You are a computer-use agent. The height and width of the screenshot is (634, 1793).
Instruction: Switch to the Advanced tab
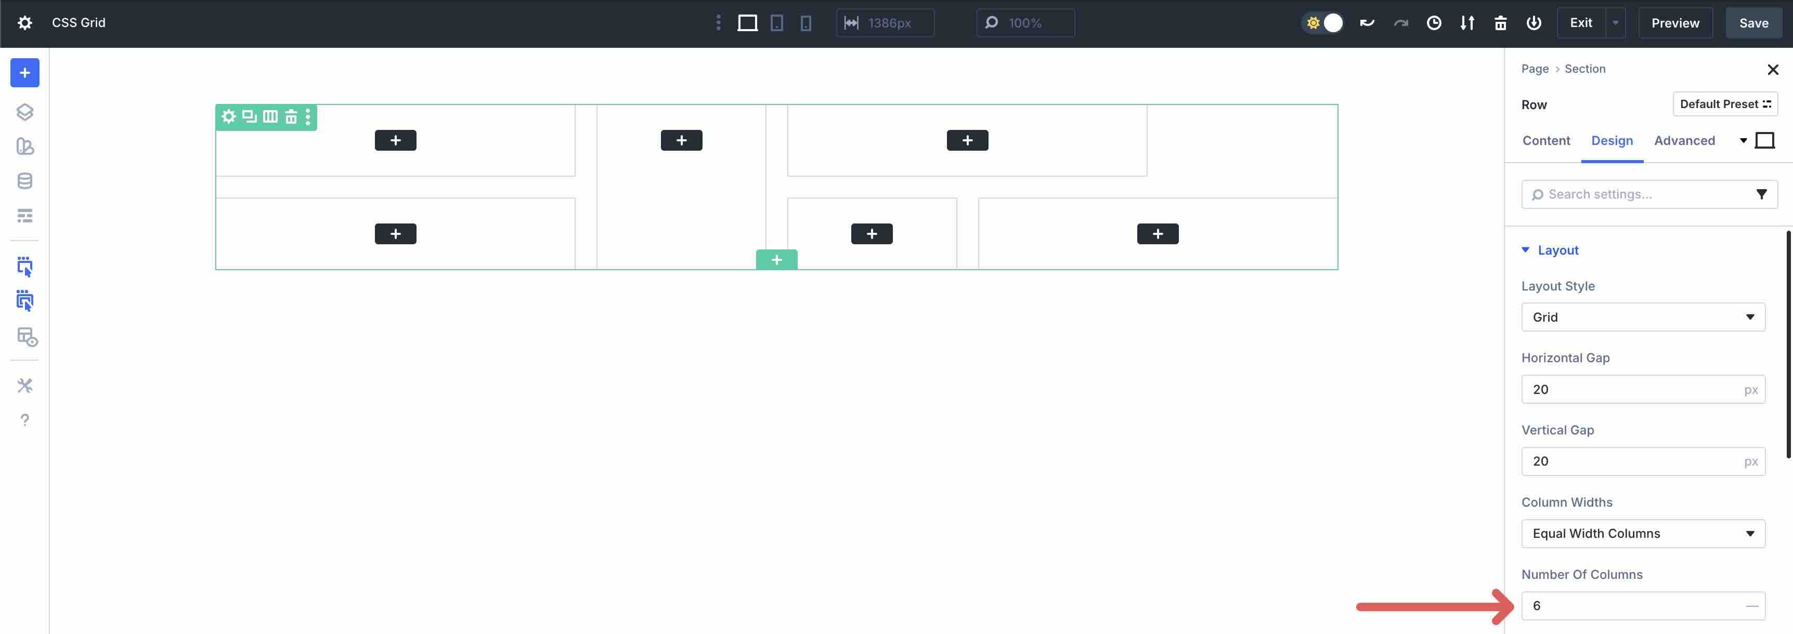pyautogui.click(x=1684, y=141)
